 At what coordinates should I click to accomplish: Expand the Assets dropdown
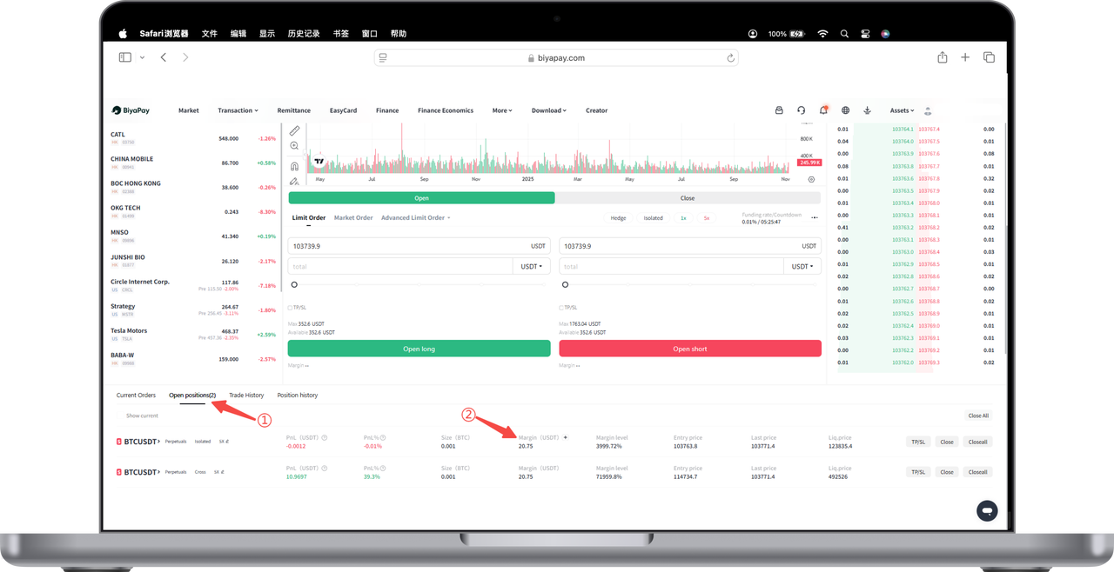click(902, 110)
